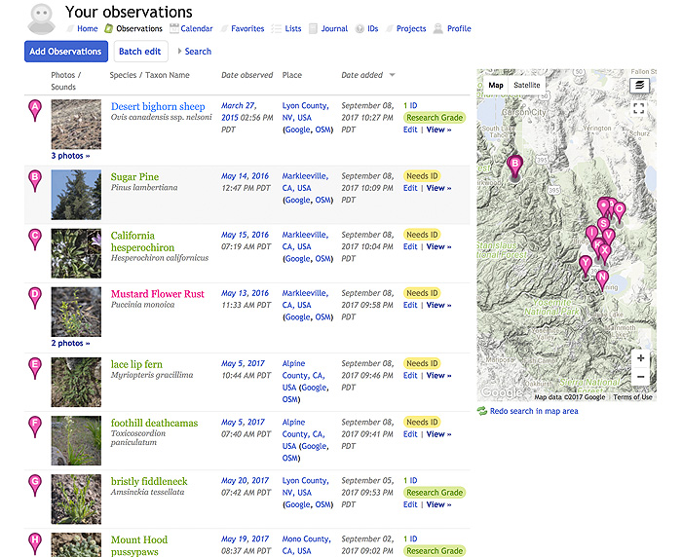Image resolution: width=682 pixels, height=557 pixels.
Task: Click map marker B pin
Action: (x=515, y=167)
